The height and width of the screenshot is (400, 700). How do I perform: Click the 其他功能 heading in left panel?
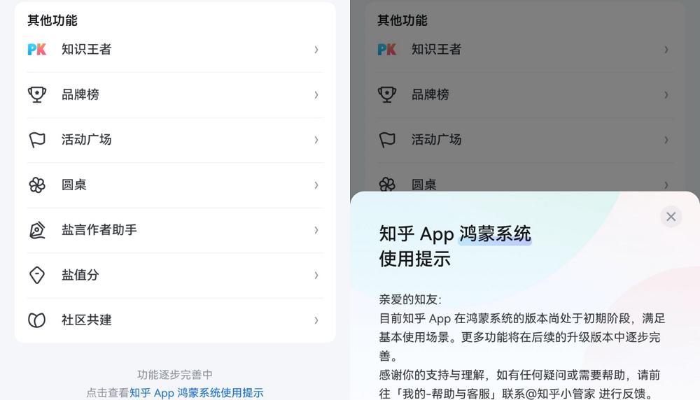point(52,20)
